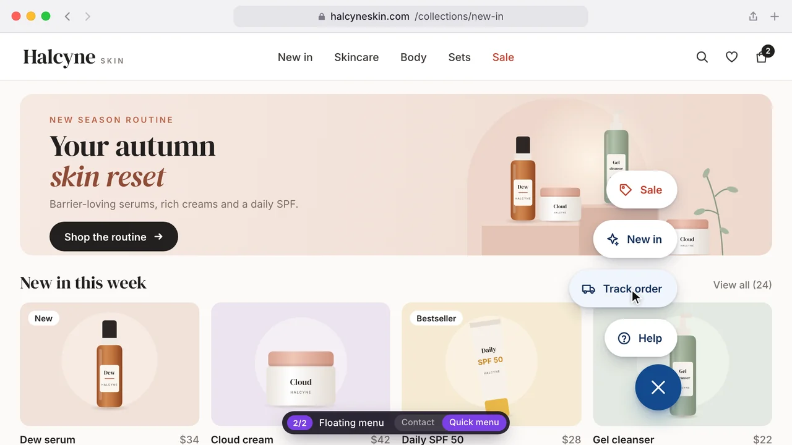792x445 pixels.
Task: Select New in from the floating menu
Action: tap(635, 239)
